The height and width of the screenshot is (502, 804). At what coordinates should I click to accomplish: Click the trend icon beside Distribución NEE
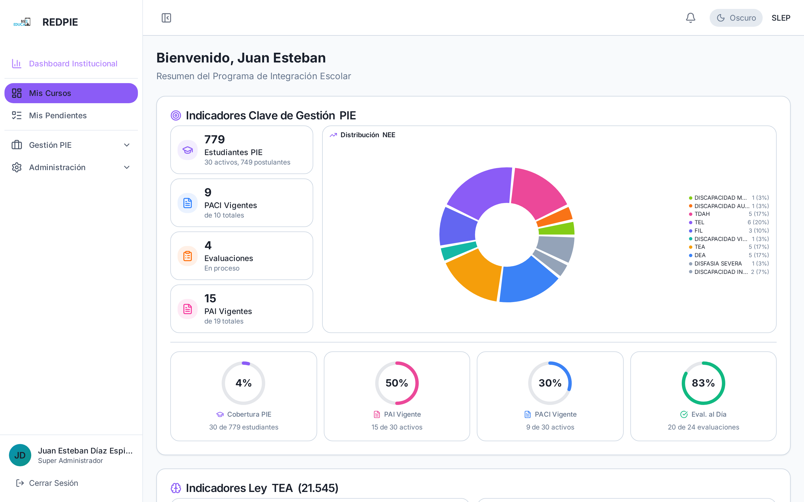pyautogui.click(x=333, y=135)
